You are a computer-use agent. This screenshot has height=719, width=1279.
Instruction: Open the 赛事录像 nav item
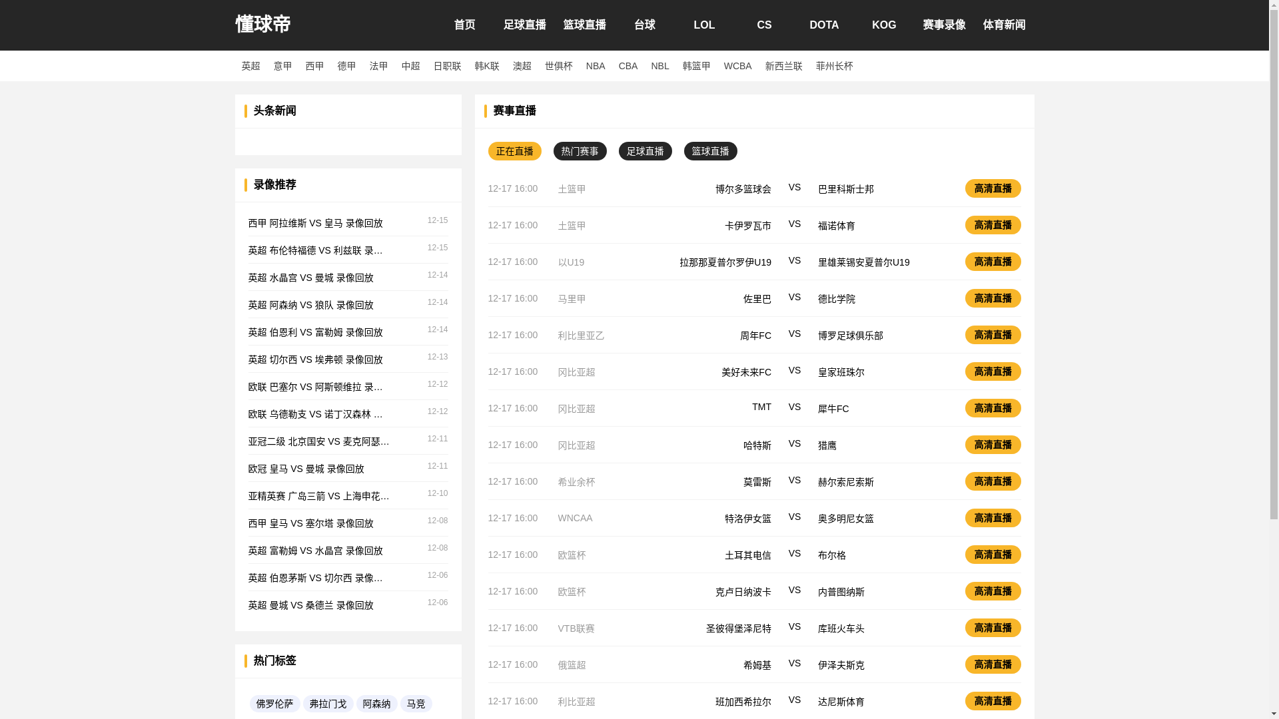944,25
